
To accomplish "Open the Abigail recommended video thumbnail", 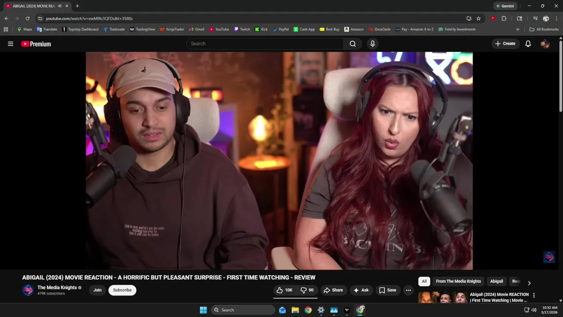I will (442, 298).
